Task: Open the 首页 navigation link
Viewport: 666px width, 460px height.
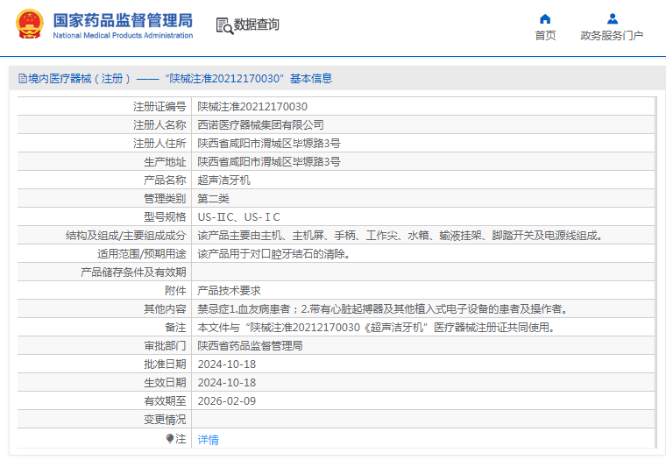Action: pyautogui.click(x=545, y=36)
